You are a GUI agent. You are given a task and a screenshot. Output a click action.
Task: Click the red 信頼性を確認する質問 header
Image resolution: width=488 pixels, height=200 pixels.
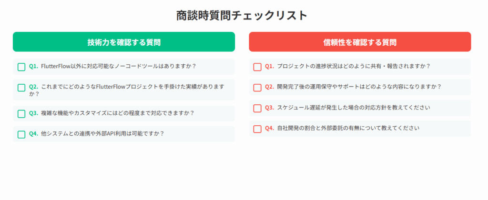tap(360, 42)
